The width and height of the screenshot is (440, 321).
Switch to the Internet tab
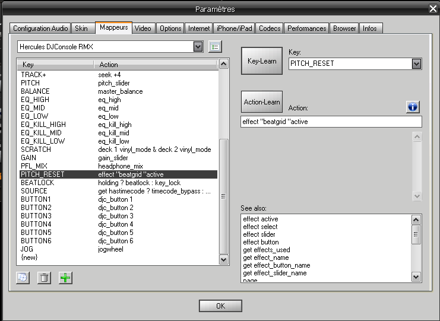point(199,28)
